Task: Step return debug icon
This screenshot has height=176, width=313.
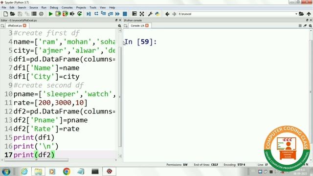Action: (x=111, y=14)
